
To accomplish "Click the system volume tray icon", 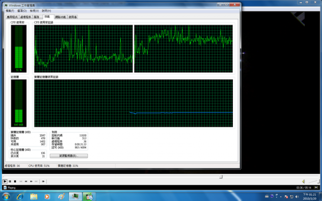I will click(297, 196).
